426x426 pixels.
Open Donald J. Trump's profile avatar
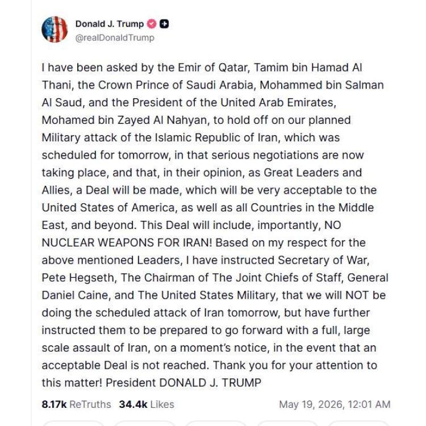coord(55,30)
